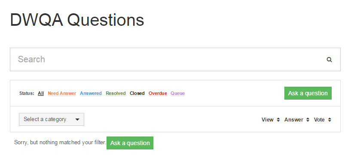Filter by Closed status

137,93
